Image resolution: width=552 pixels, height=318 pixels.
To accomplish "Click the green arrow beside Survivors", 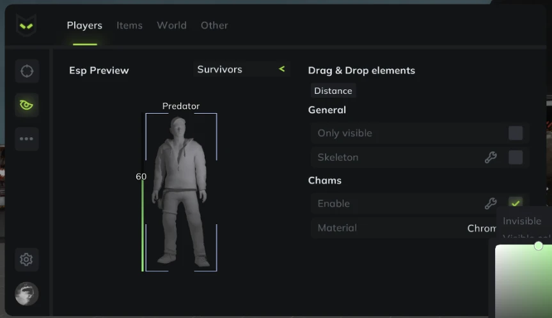I will (281, 69).
